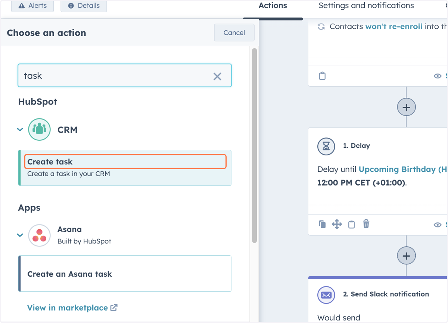Switch to the Actions tab
Viewport: 448px width, 323px height.
[273, 6]
